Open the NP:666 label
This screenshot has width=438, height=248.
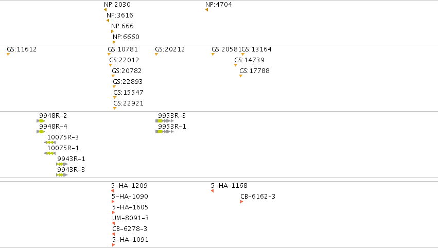pyautogui.click(x=122, y=26)
